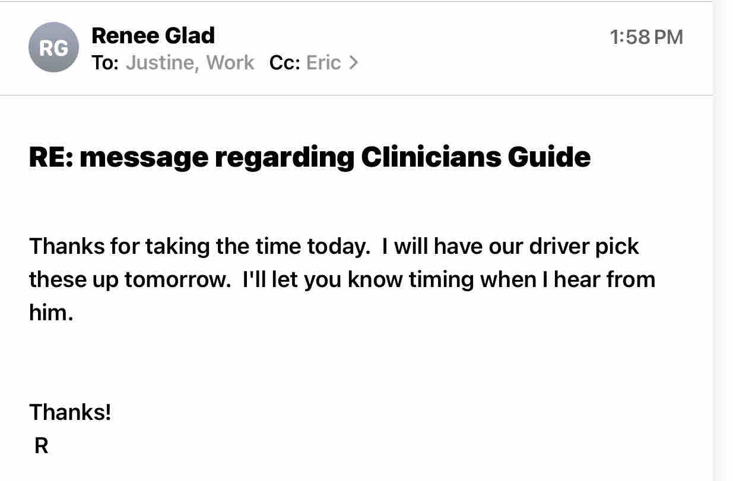Click the word "him." ending the paragraph
The image size is (733, 481).
click(x=51, y=313)
